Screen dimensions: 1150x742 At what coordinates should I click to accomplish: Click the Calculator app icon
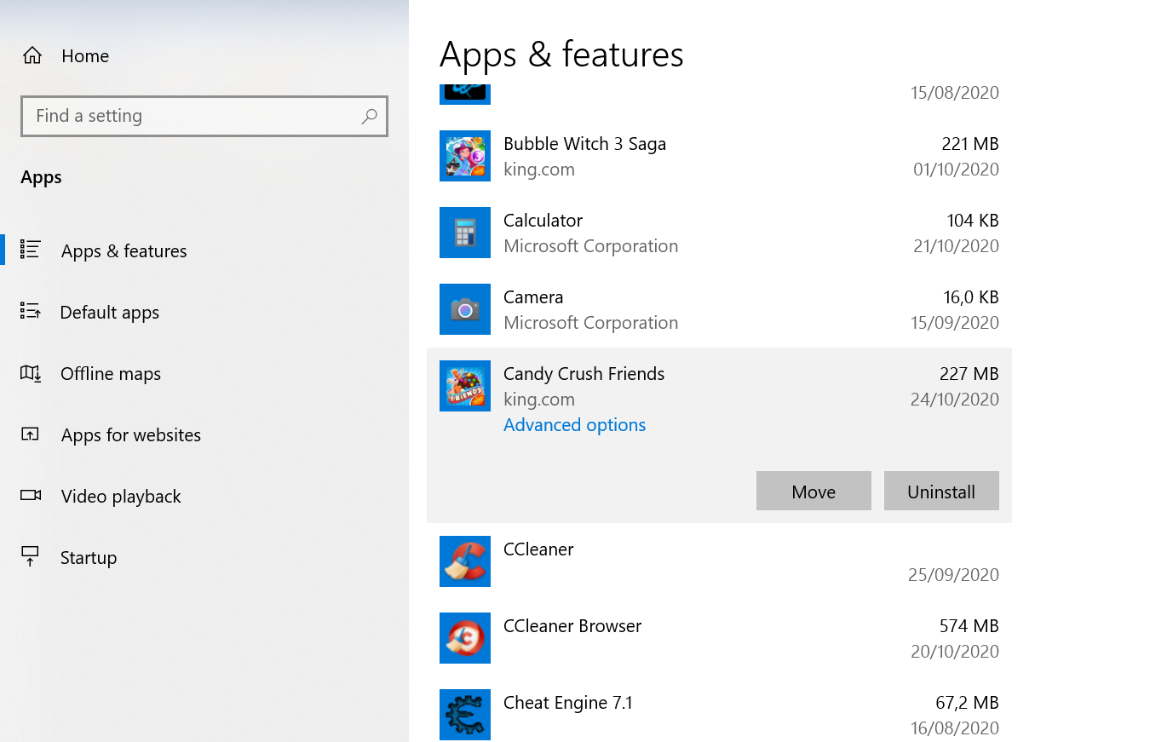coord(465,233)
